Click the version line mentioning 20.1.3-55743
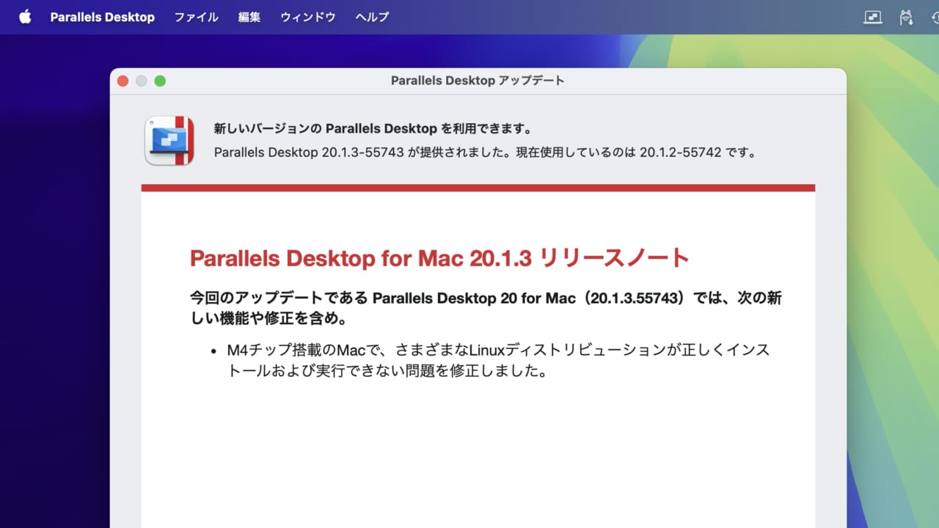939x528 pixels. (x=485, y=153)
